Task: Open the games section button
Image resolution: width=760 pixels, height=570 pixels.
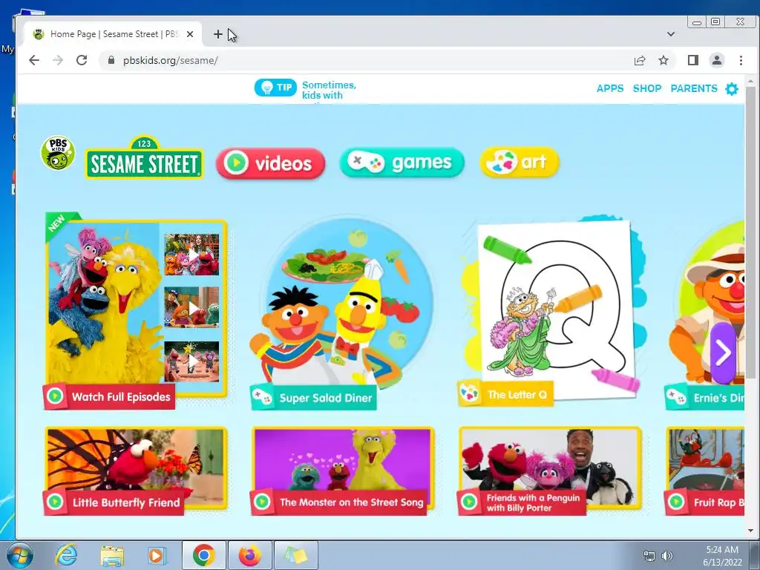Action: [402, 163]
